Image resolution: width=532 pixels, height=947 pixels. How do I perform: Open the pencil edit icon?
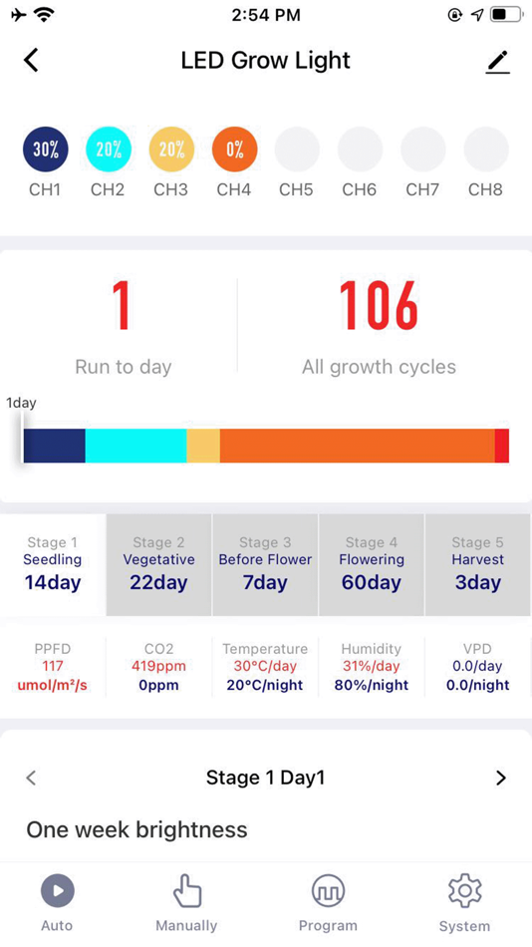click(498, 62)
